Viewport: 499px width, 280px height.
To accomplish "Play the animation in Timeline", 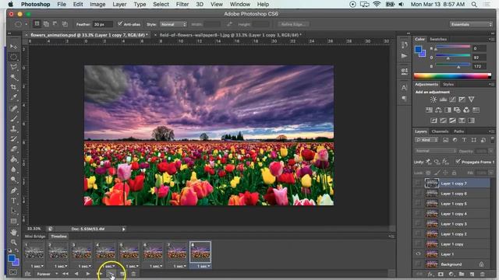I will [88, 274].
